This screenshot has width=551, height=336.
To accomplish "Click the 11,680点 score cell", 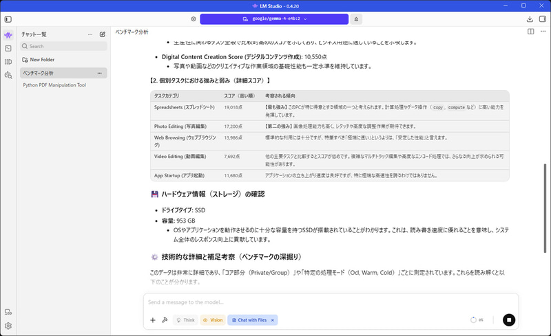I will tap(233, 175).
